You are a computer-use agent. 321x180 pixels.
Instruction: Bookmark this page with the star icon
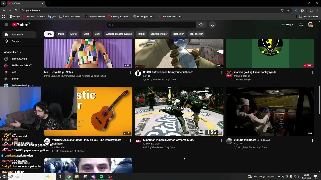288,10
